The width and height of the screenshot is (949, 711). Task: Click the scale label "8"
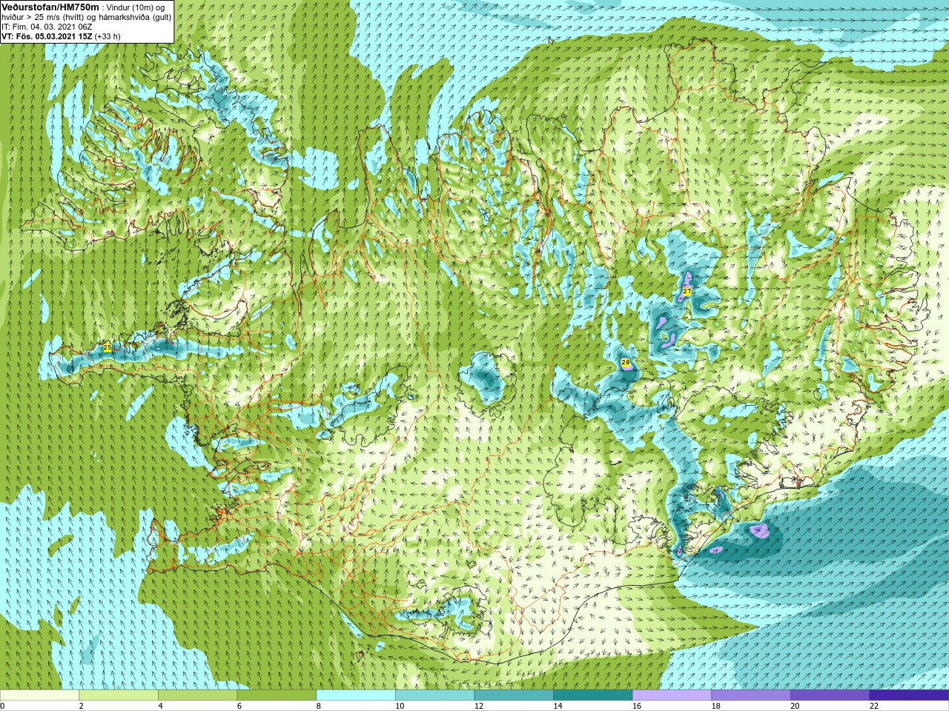319,706
